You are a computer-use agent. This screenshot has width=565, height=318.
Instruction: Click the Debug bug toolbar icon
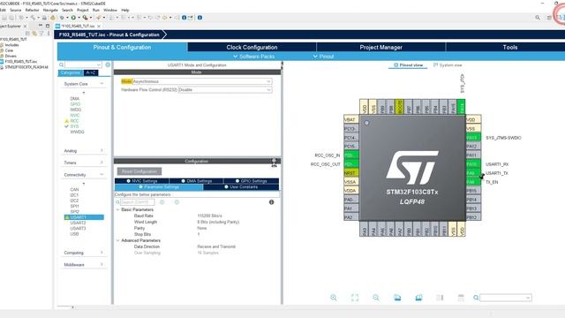coord(63,18)
